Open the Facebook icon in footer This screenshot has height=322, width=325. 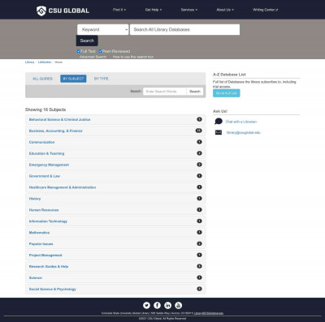point(157,305)
